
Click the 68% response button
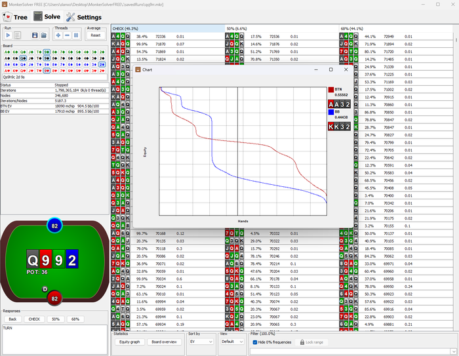[x=75, y=319]
